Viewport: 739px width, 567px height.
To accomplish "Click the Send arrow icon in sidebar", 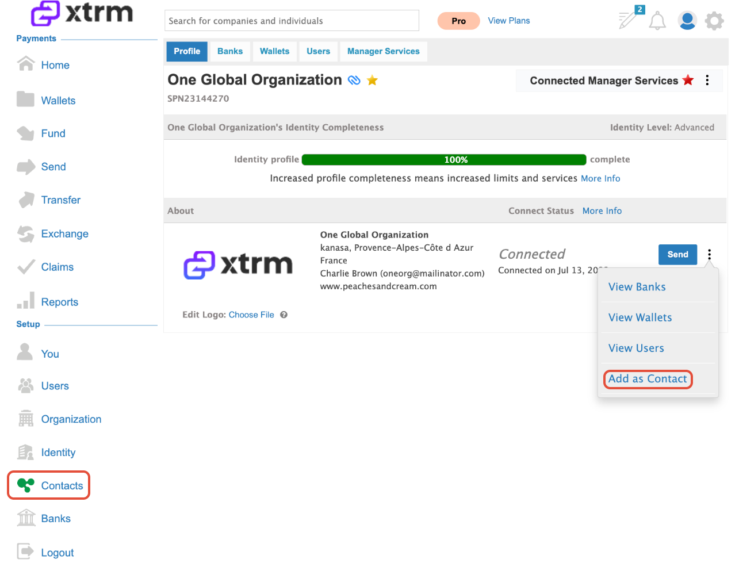I will click(26, 167).
